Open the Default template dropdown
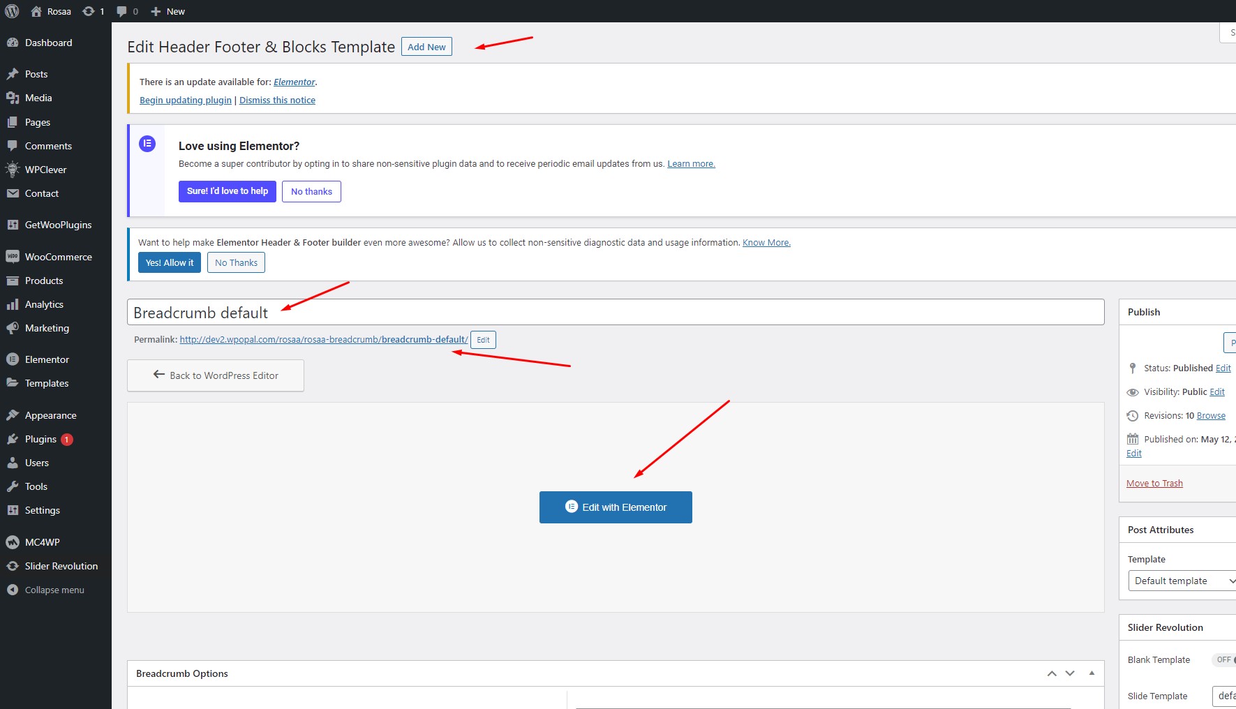Image resolution: width=1236 pixels, height=709 pixels. tap(1181, 581)
